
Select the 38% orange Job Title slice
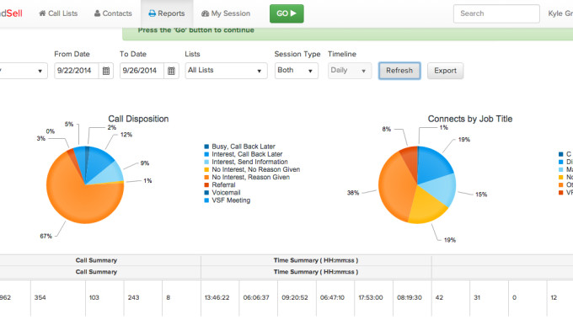397,186
